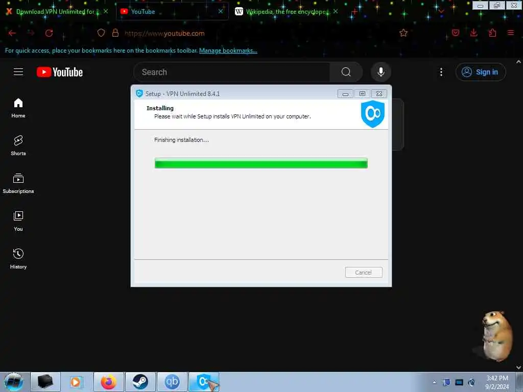Open History in YouTube sidebar
The image size is (523, 392).
click(18, 259)
